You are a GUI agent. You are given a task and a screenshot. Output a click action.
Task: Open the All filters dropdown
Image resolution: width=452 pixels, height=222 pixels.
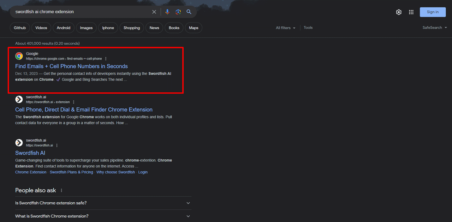285,27
